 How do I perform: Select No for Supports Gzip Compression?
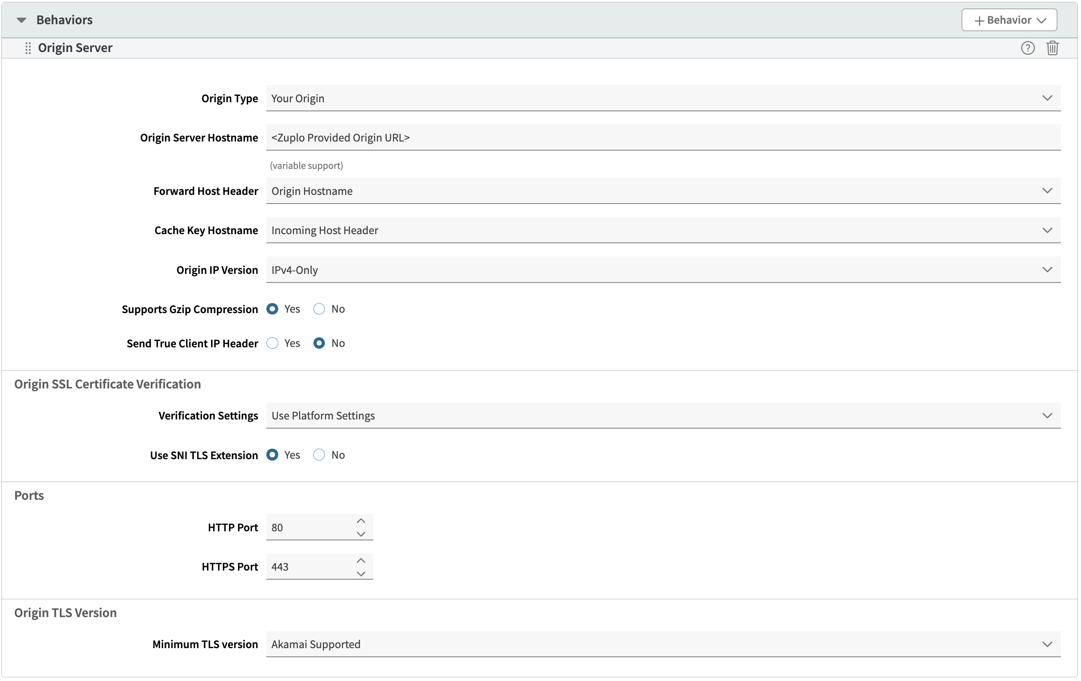point(319,309)
